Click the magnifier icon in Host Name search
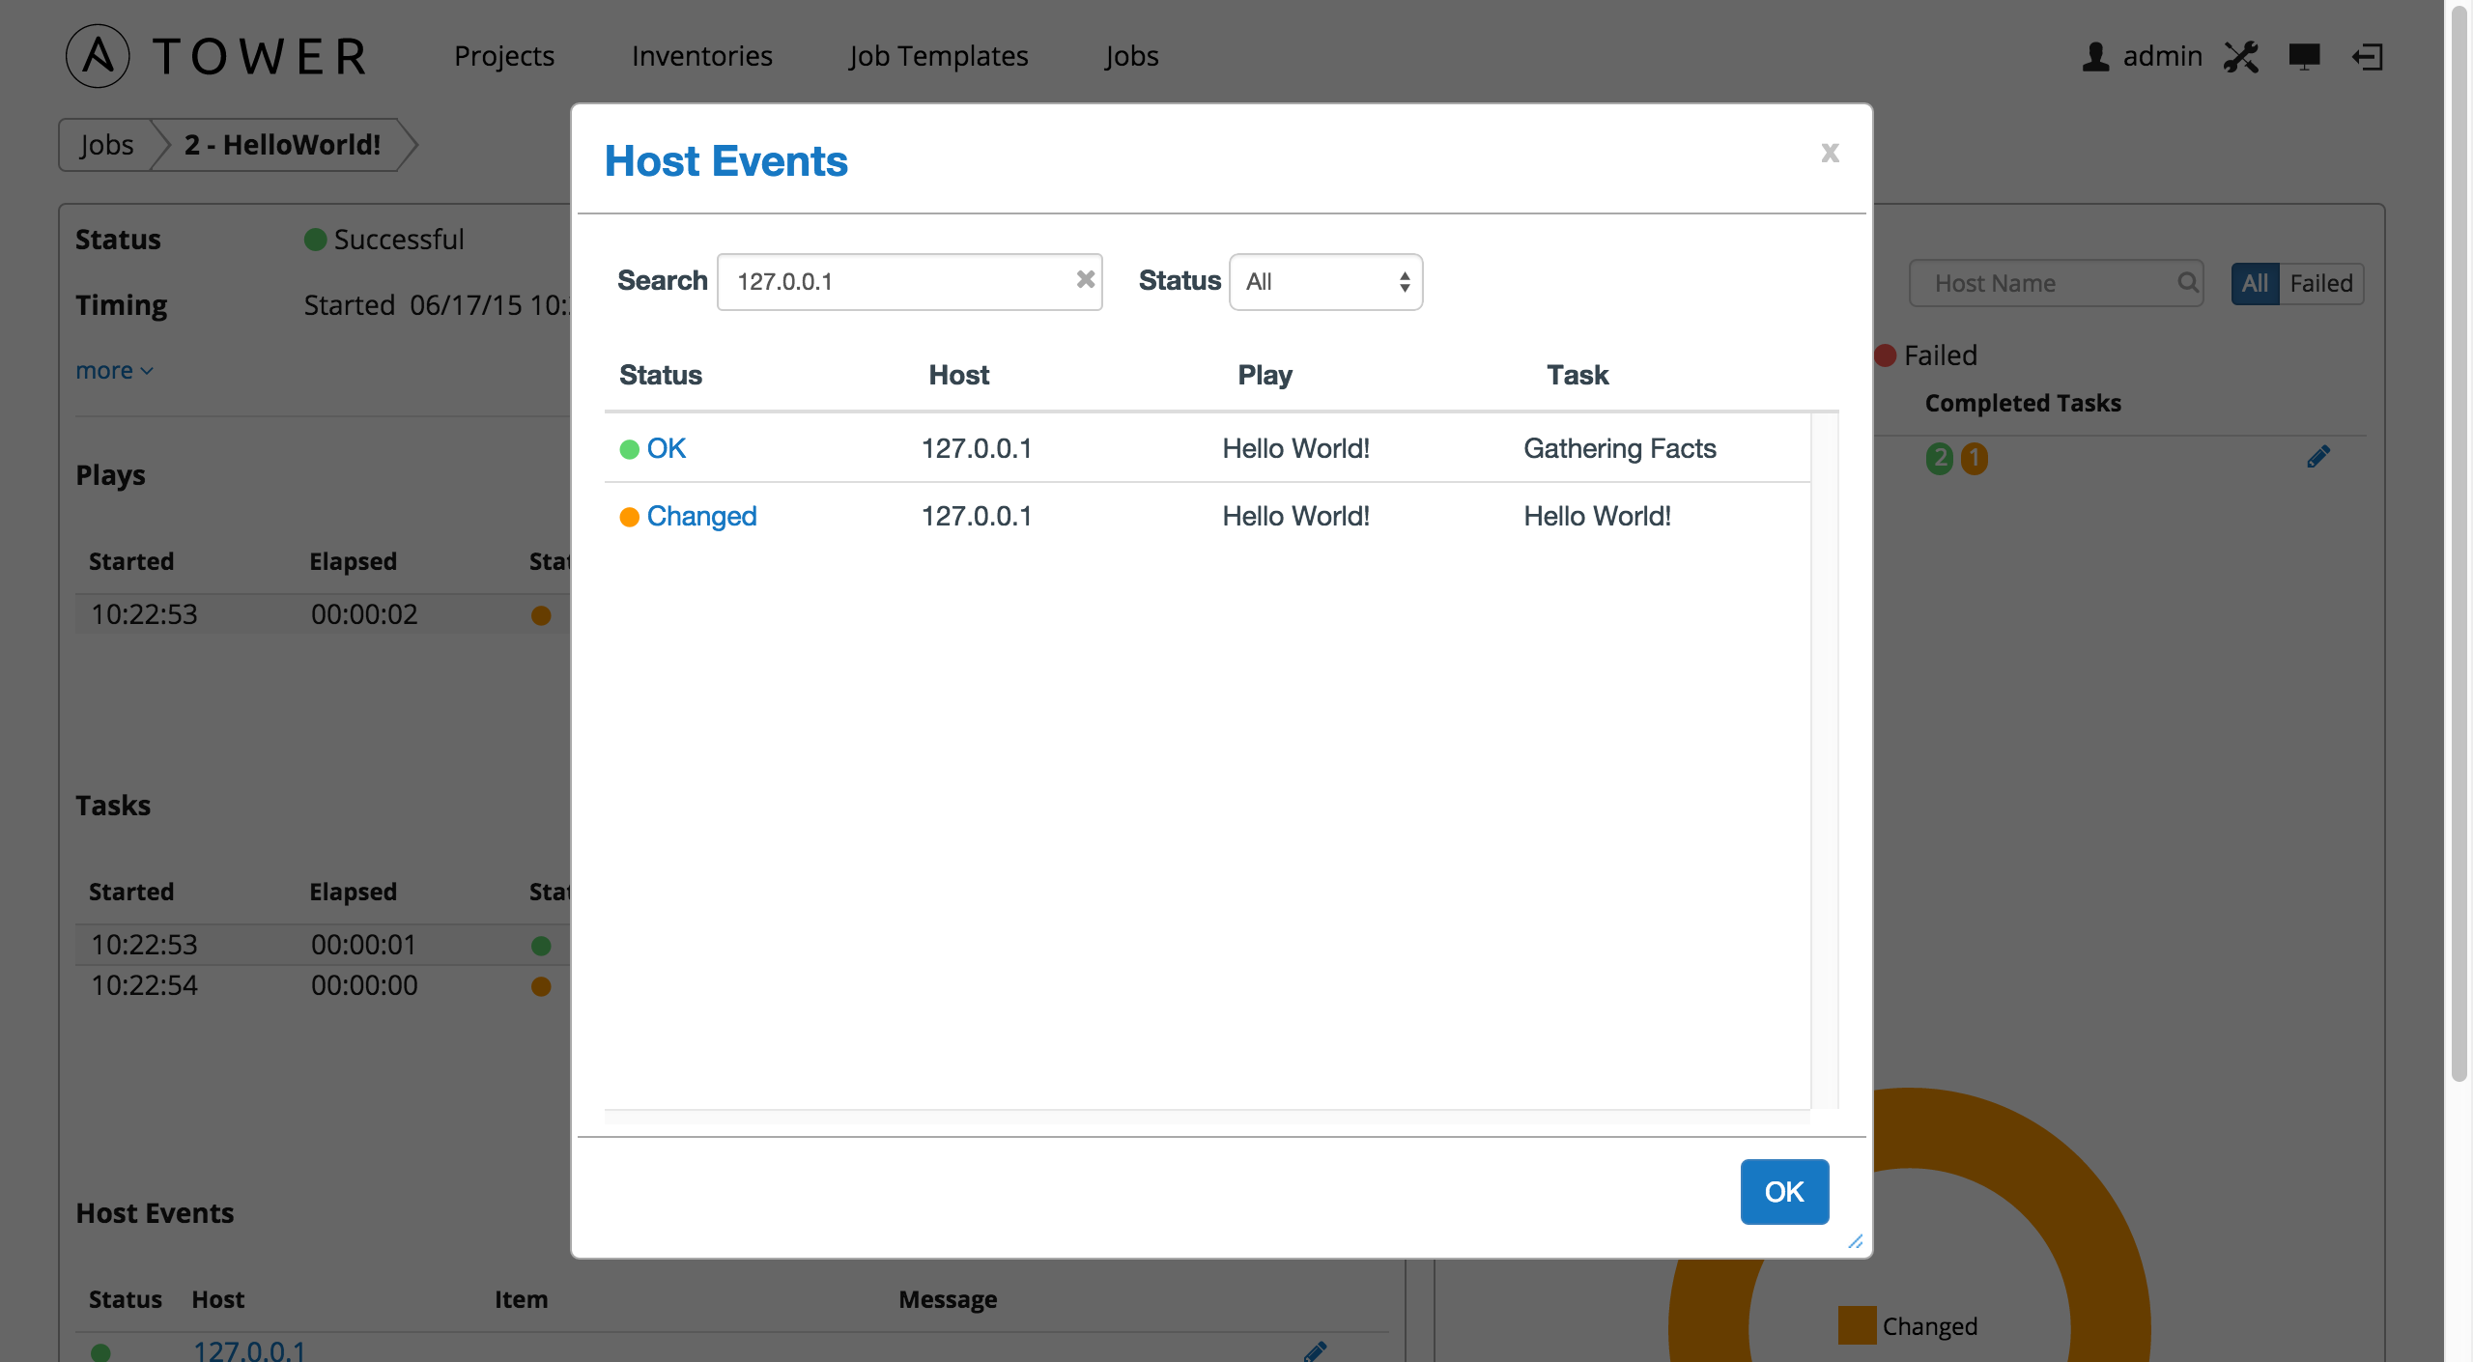The image size is (2473, 1362). (x=2187, y=282)
